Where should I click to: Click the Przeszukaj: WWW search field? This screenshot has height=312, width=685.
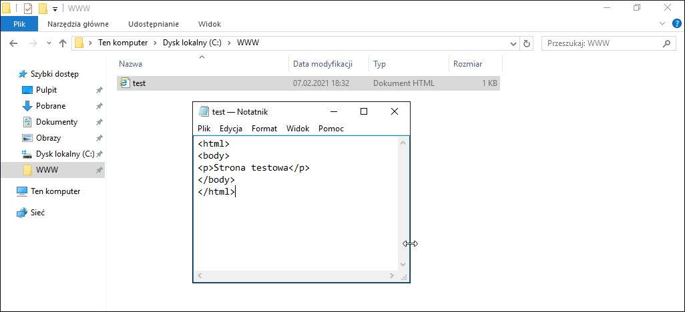pyautogui.click(x=601, y=43)
